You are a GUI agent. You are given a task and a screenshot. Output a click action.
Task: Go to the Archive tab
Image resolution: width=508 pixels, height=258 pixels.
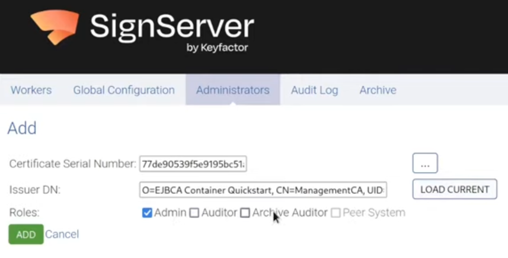tap(378, 90)
